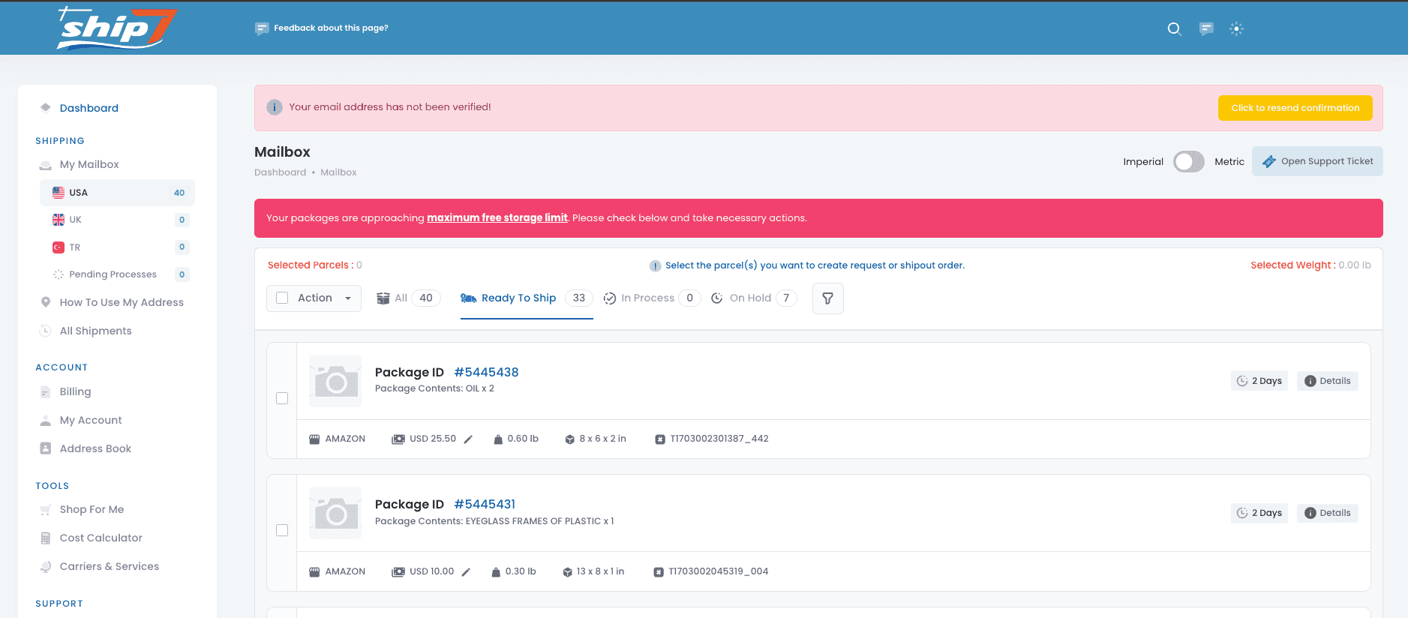Click to resend confirmation button

point(1295,108)
